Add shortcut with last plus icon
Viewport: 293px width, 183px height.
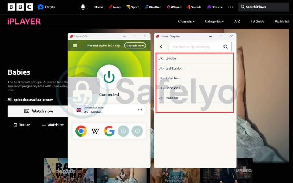(x=137, y=131)
